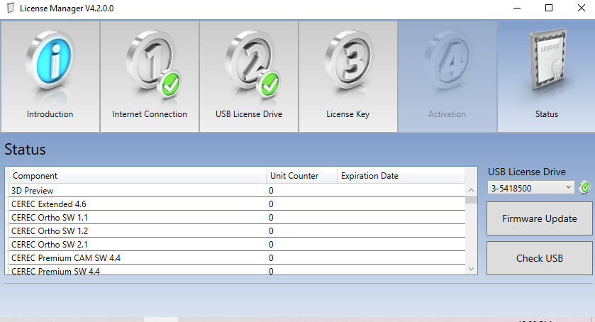The height and width of the screenshot is (322, 595).
Task: Select the License Key step
Action: click(x=348, y=77)
